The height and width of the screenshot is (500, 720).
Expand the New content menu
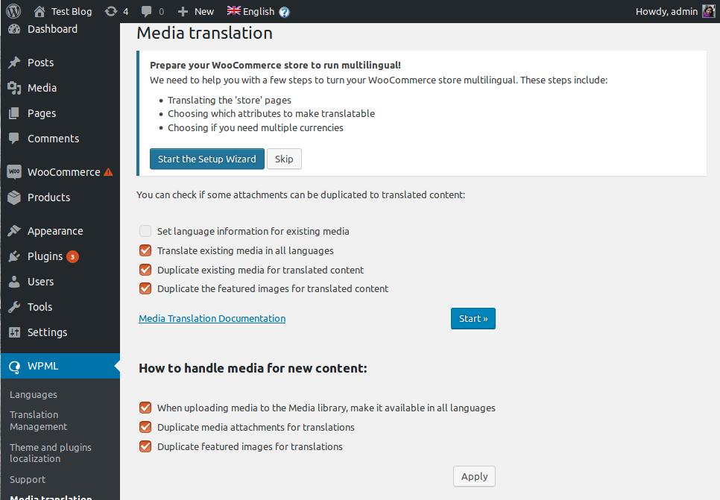(x=196, y=11)
